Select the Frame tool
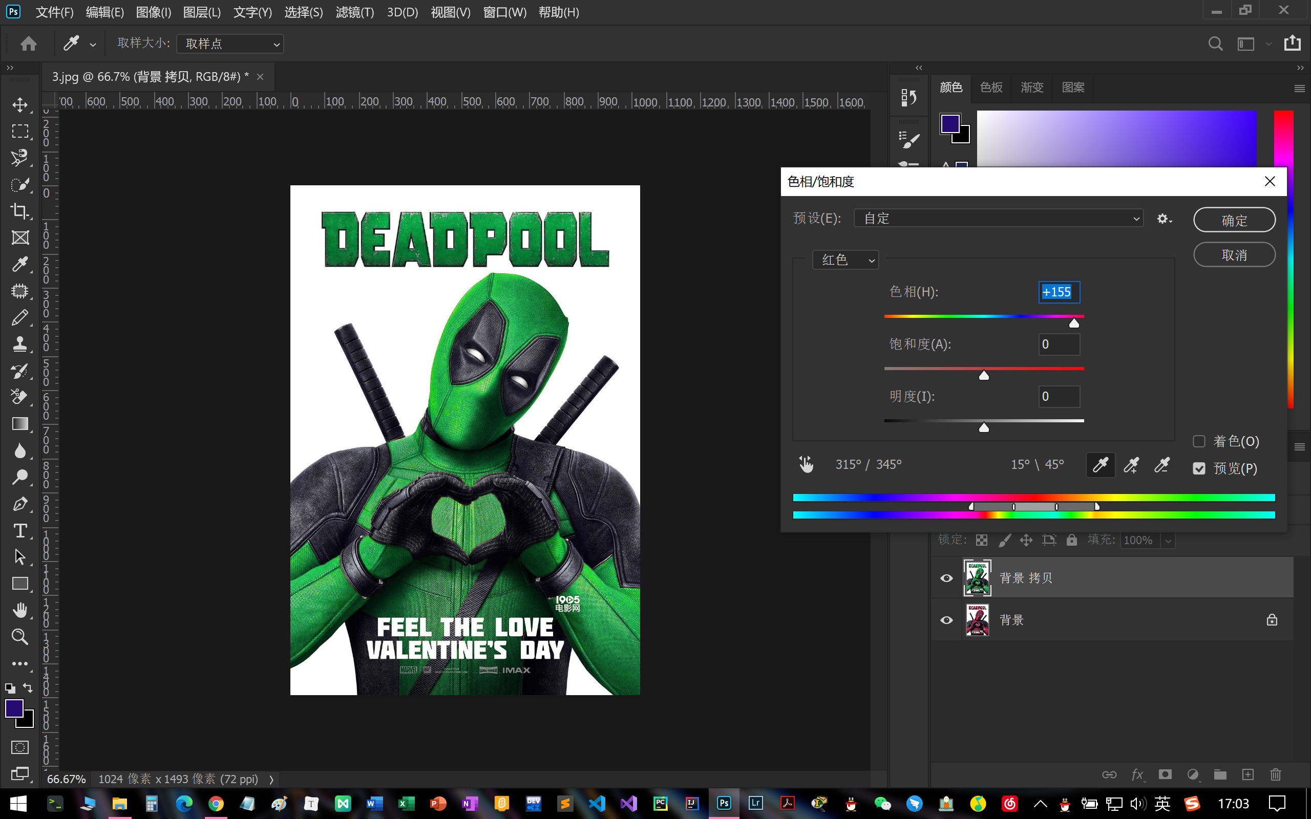This screenshot has height=819, width=1311. (20, 237)
